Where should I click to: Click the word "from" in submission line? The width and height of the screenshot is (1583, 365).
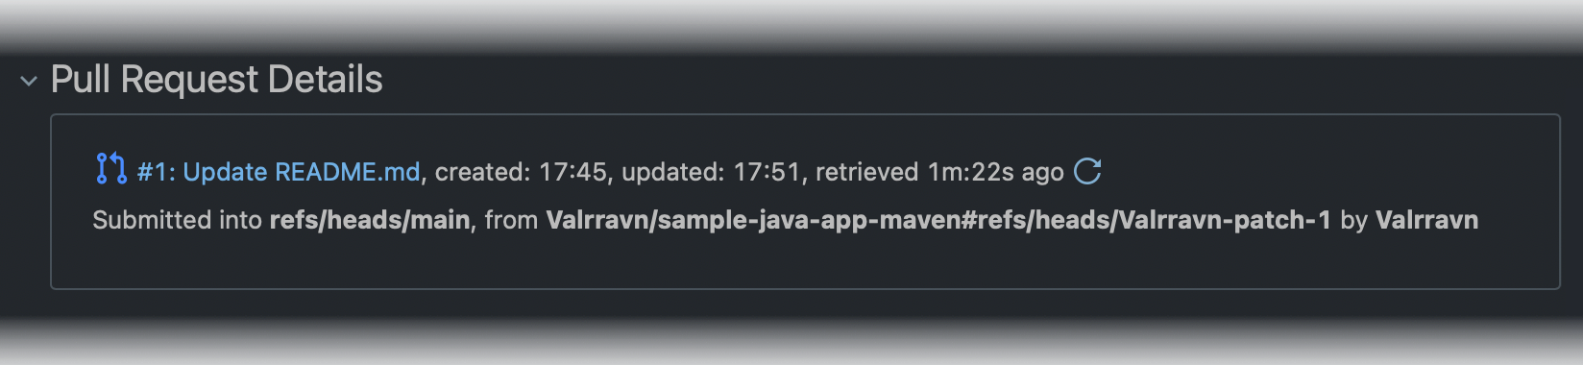511,220
